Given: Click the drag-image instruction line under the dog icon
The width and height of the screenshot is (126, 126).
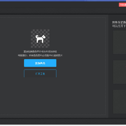Looking at the screenshot, I should 40,51.
